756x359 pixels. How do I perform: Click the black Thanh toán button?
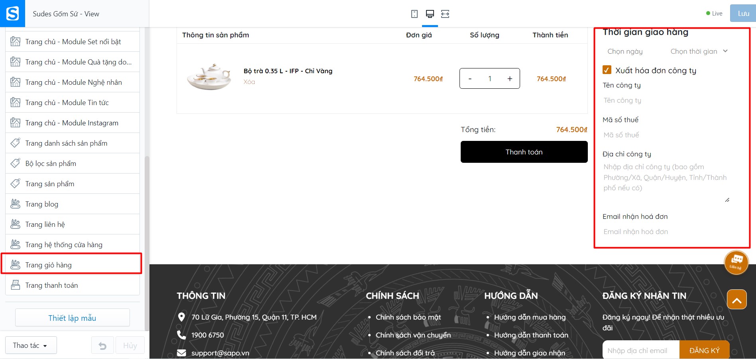tap(524, 152)
